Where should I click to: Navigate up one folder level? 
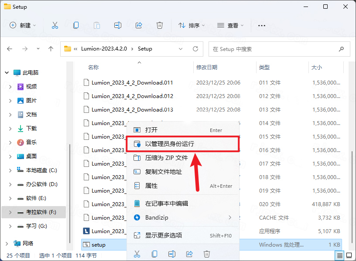[x=51, y=49]
